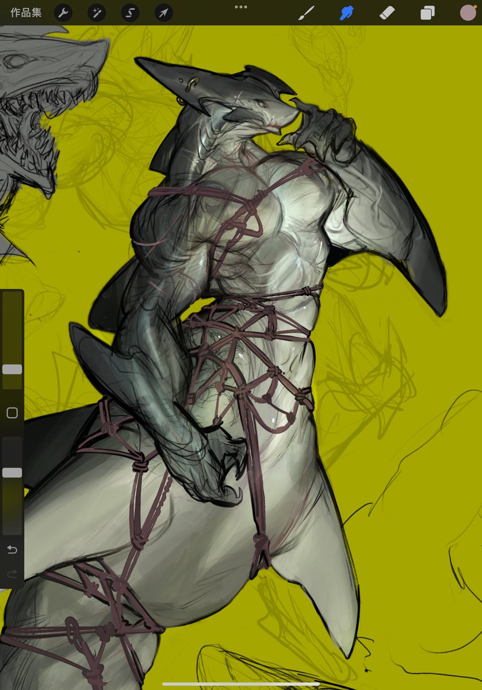Activate the Transform arrow tool
Viewport: 482px width, 690px height.
(164, 13)
